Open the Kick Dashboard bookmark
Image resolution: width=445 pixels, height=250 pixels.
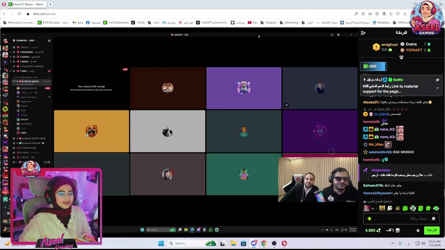coord(116,23)
